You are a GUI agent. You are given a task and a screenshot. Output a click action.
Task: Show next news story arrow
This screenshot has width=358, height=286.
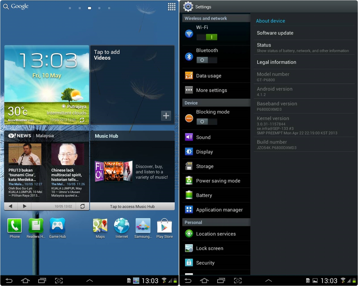[x=25, y=206]
